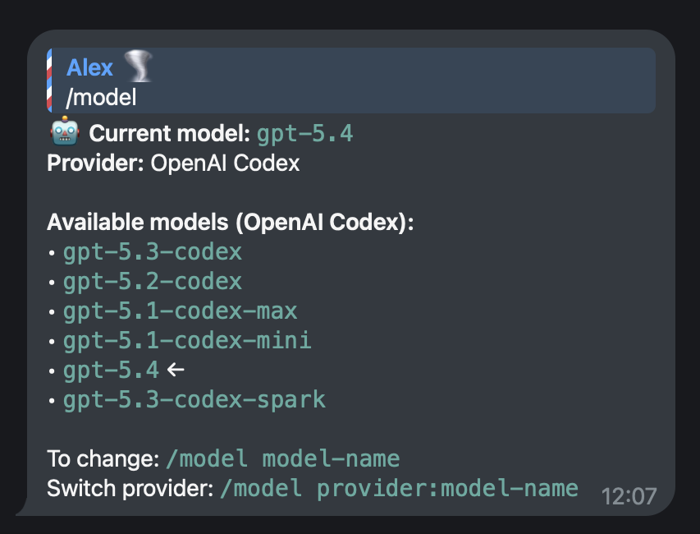Copy the current model code gpt-5.4

(305, 134)
